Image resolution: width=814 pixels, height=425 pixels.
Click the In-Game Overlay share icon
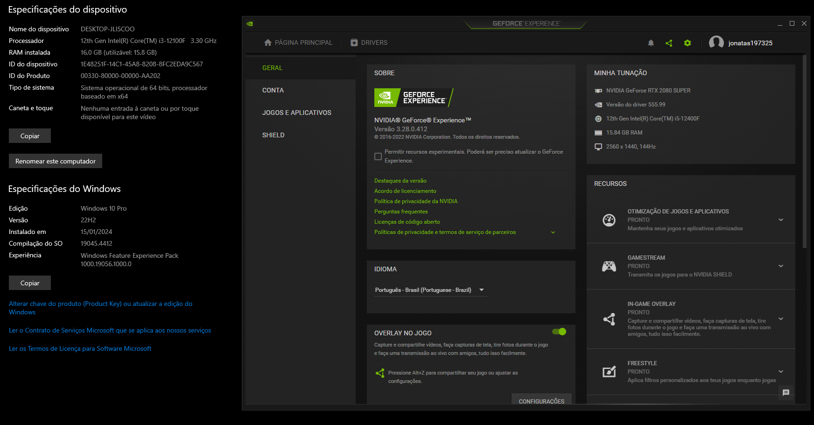609,319
